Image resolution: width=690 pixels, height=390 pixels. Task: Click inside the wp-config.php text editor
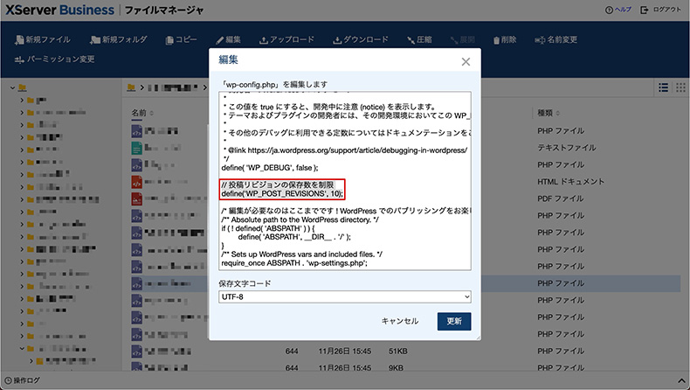coord(344,181)
